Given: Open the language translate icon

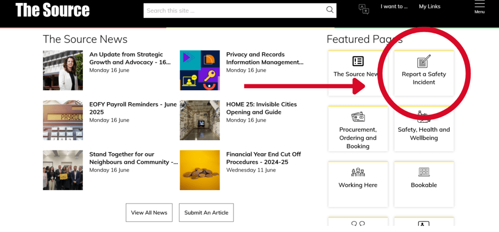Looking at the screenshot, I should point(364,9).
